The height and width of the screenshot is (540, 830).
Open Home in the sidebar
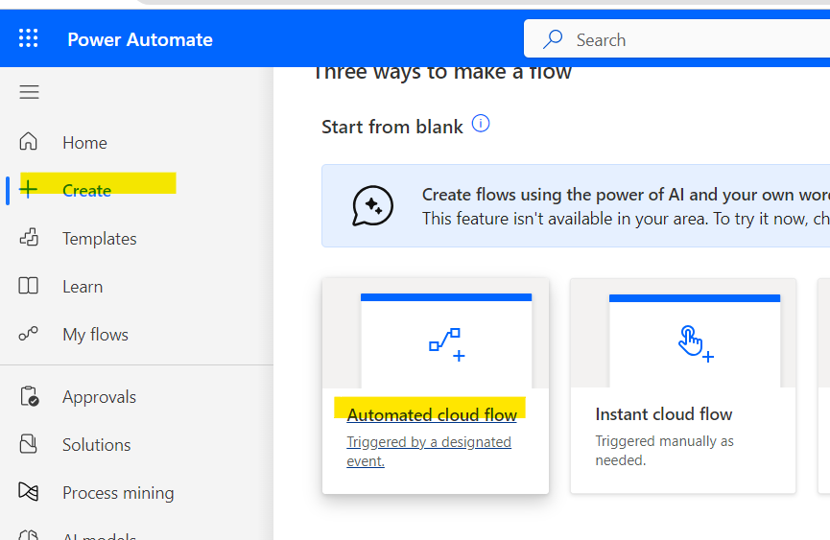tap(84, 143)
